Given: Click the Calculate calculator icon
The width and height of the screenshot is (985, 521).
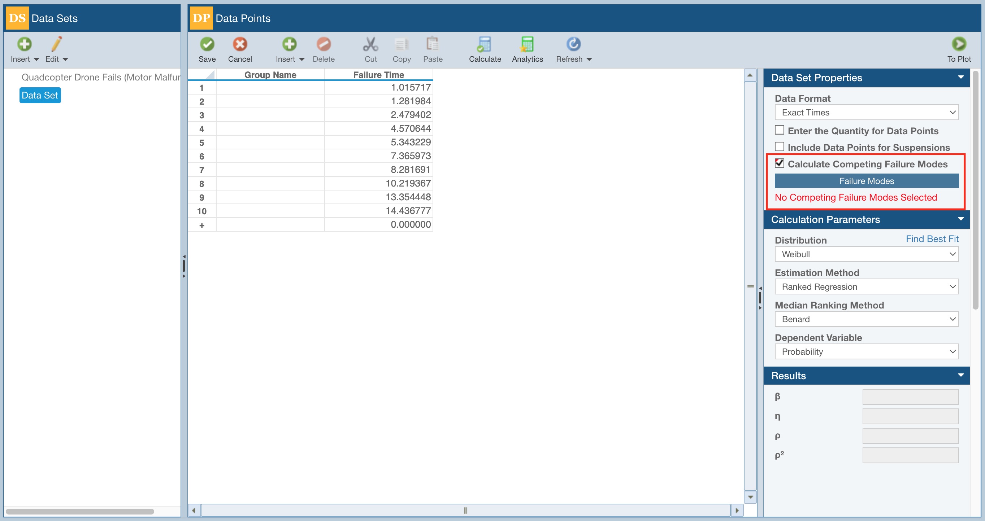Looking at the screenshot, I should point(485,44).
